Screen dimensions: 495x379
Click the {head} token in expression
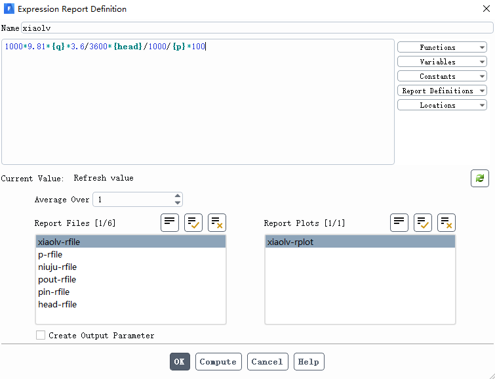coord(128,47)
